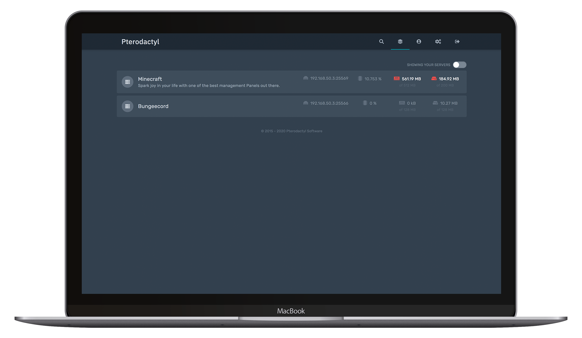Click the user account icon
Viewport: 582px width, 338px height.
point(419,42)
